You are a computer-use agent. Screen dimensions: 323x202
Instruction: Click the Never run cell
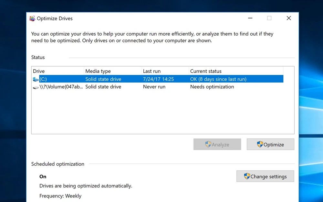(x=154, y=87)
